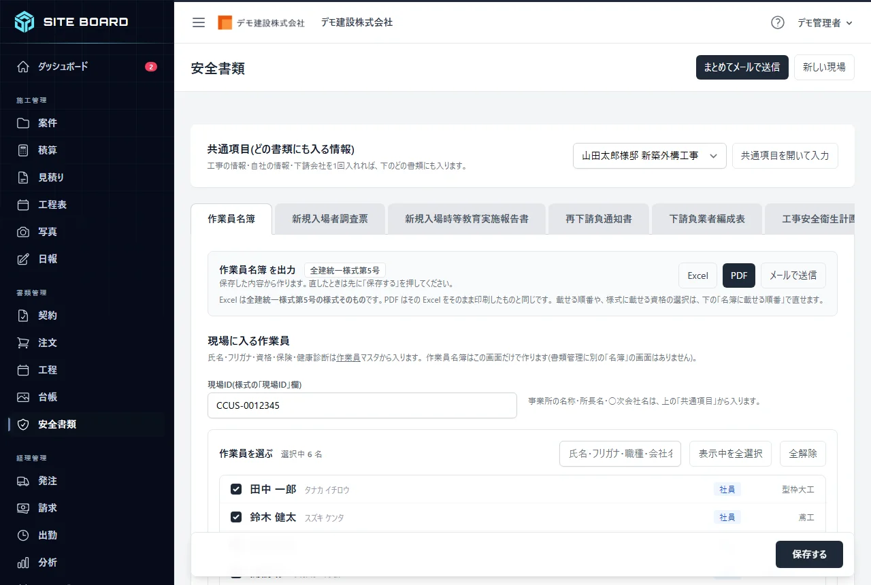This screenshot has width=871, height=585.
Task: Click the 契約 document check icon
Action: click(x=23, y=316)
